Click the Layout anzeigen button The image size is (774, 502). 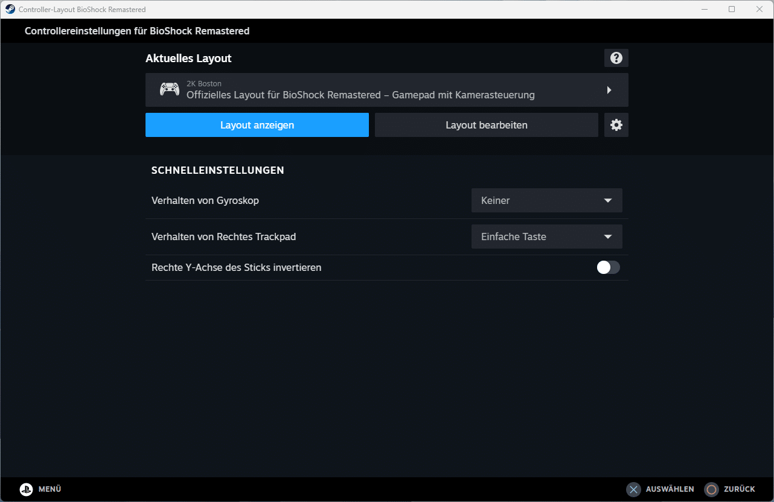point(257,125)
